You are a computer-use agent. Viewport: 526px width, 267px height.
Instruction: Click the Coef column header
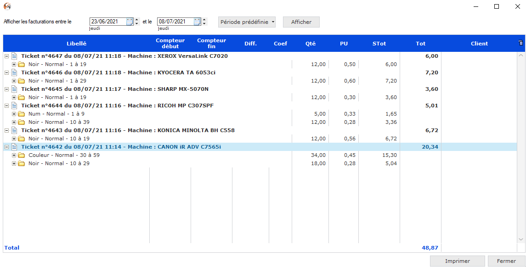pos(280,44)
